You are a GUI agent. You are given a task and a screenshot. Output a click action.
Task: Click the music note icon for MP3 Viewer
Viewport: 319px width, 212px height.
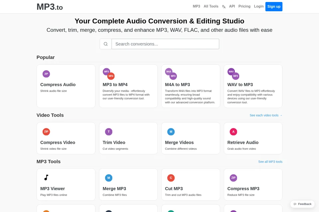pyautogui.click(x=46, y=178)
